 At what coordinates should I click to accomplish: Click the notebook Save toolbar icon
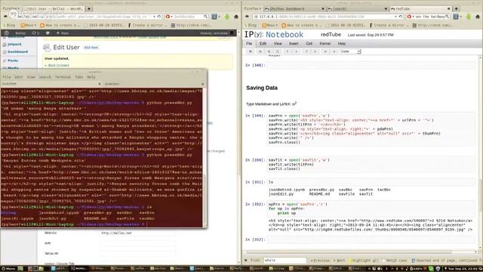pos(251,51)
